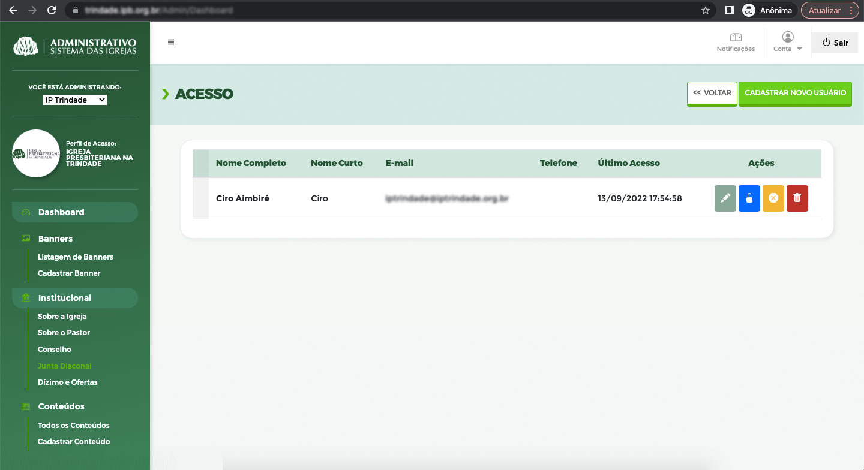This screenshot has width=864, height=470.
Task: Open Dízimo e Ofertas page
Action: [68, 382]
